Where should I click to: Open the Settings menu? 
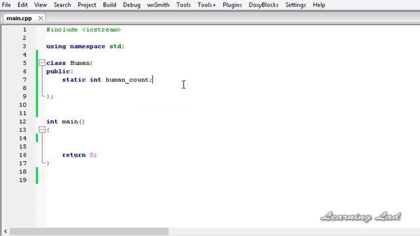tap(295, 5)
